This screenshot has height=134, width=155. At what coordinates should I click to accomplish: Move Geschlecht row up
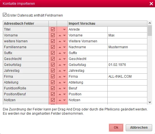[60, 59]
